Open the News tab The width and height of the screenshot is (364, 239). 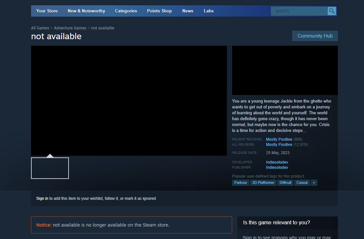[x=188, y=11]
